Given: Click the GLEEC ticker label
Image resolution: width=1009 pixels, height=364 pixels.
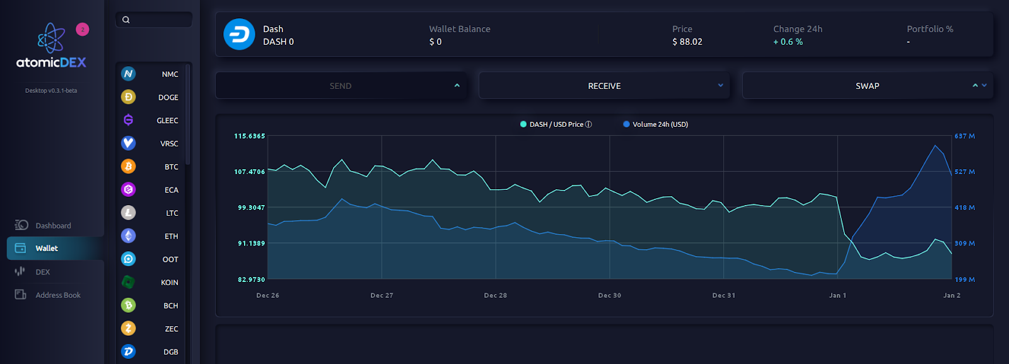Looking at the screenshot, I should [167, 120].
